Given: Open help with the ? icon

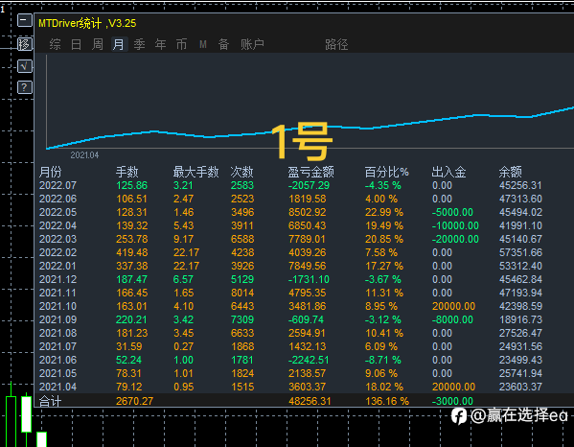Looking at the screenshot, I should click(25, 87).
